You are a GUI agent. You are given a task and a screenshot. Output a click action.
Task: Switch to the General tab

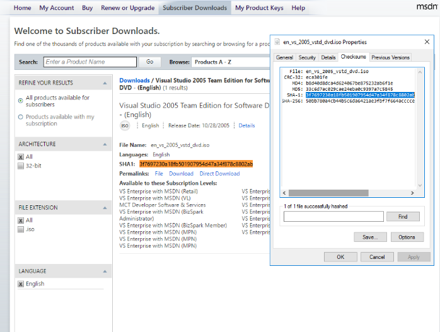click(284, 57)
